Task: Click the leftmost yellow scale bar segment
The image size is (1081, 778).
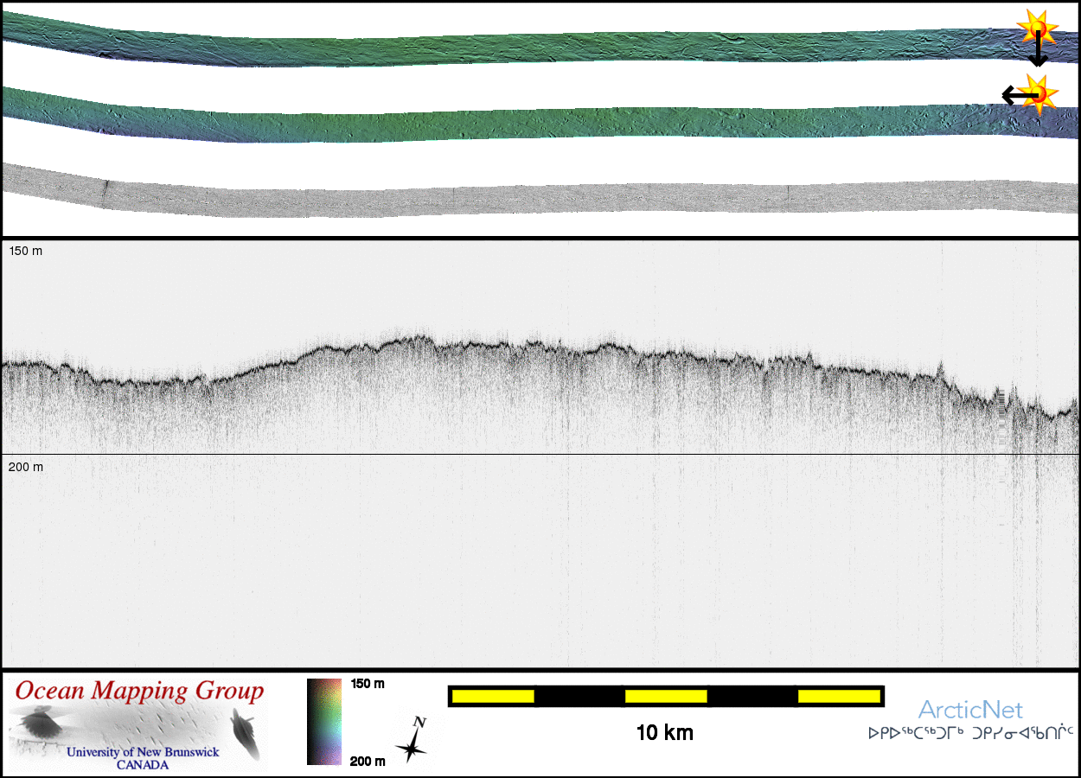Action: (492, 696)
